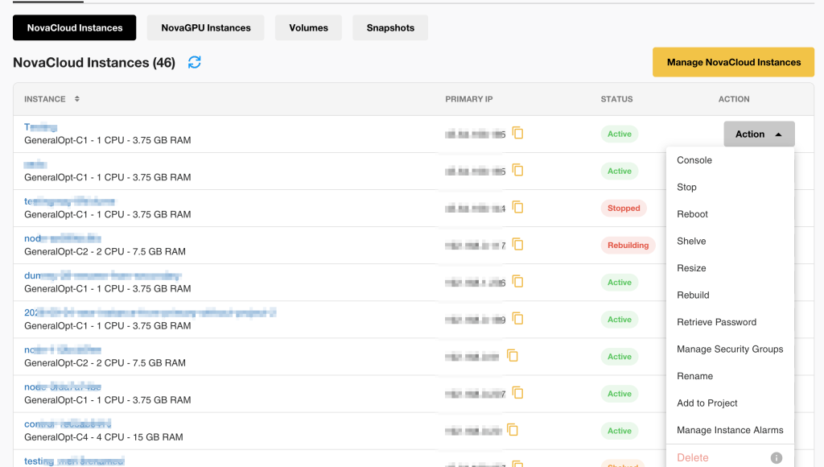Screen dimensions: 824x467
Task: Collapse the Action dropdown button
Action: click(759, 134)
